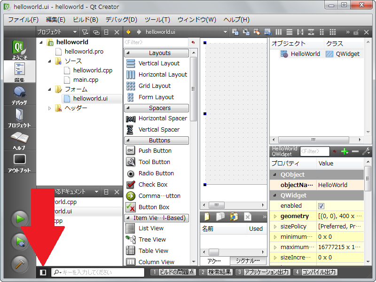
Task: Open the コンパイル出力 output pane
Action: pyautogui.click(x=315, y=272)
